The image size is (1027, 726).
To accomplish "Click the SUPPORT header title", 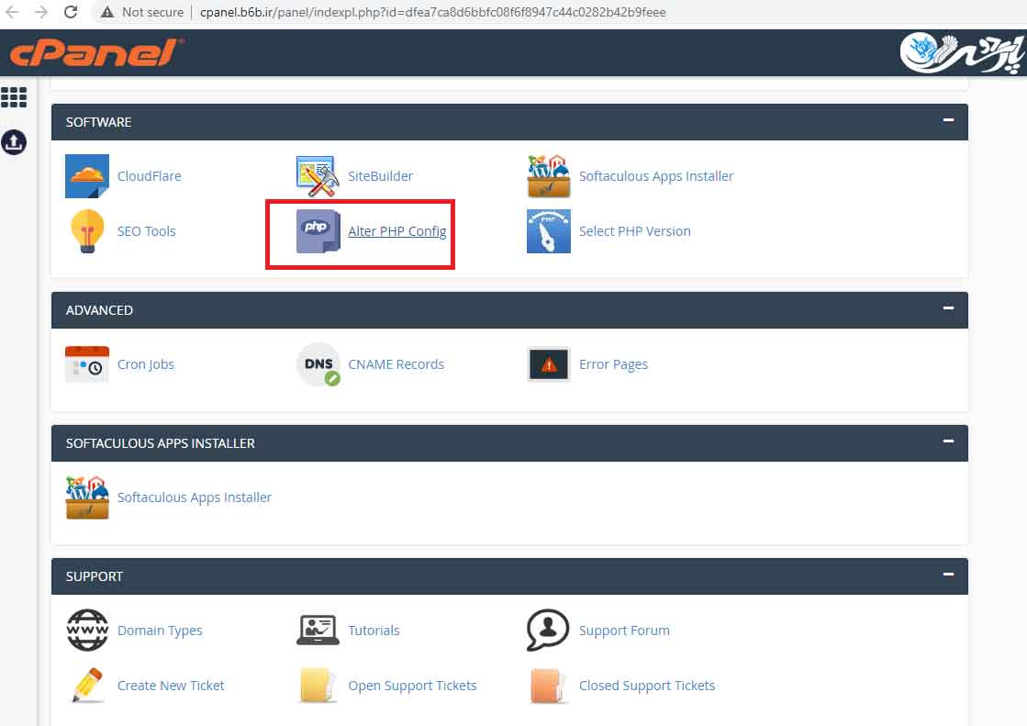I will click(95, 576).
